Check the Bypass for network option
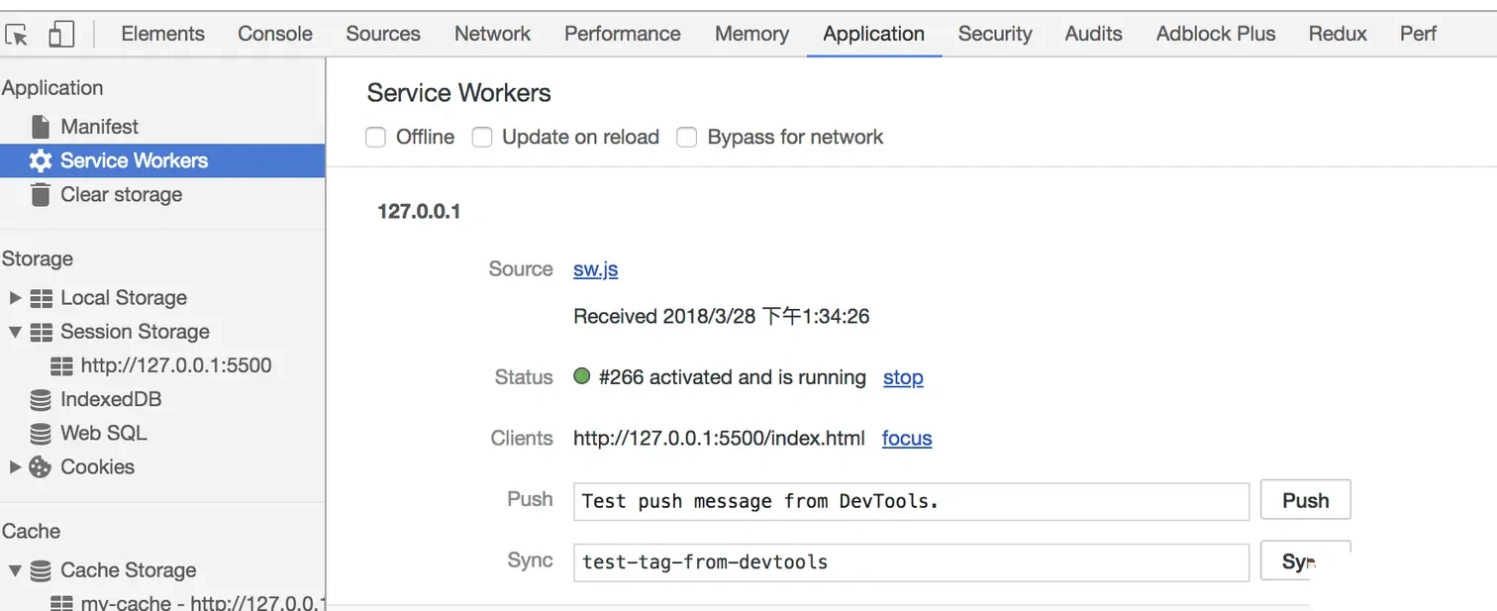 [x=686, y=138]
